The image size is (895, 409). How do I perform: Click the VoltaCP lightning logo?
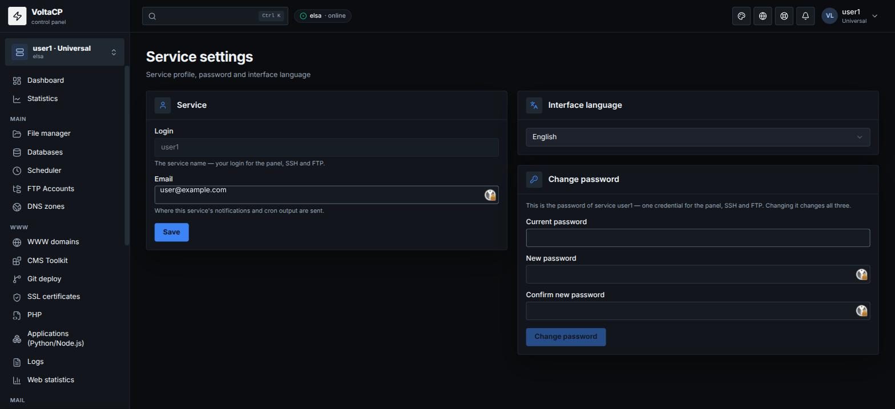17,16
